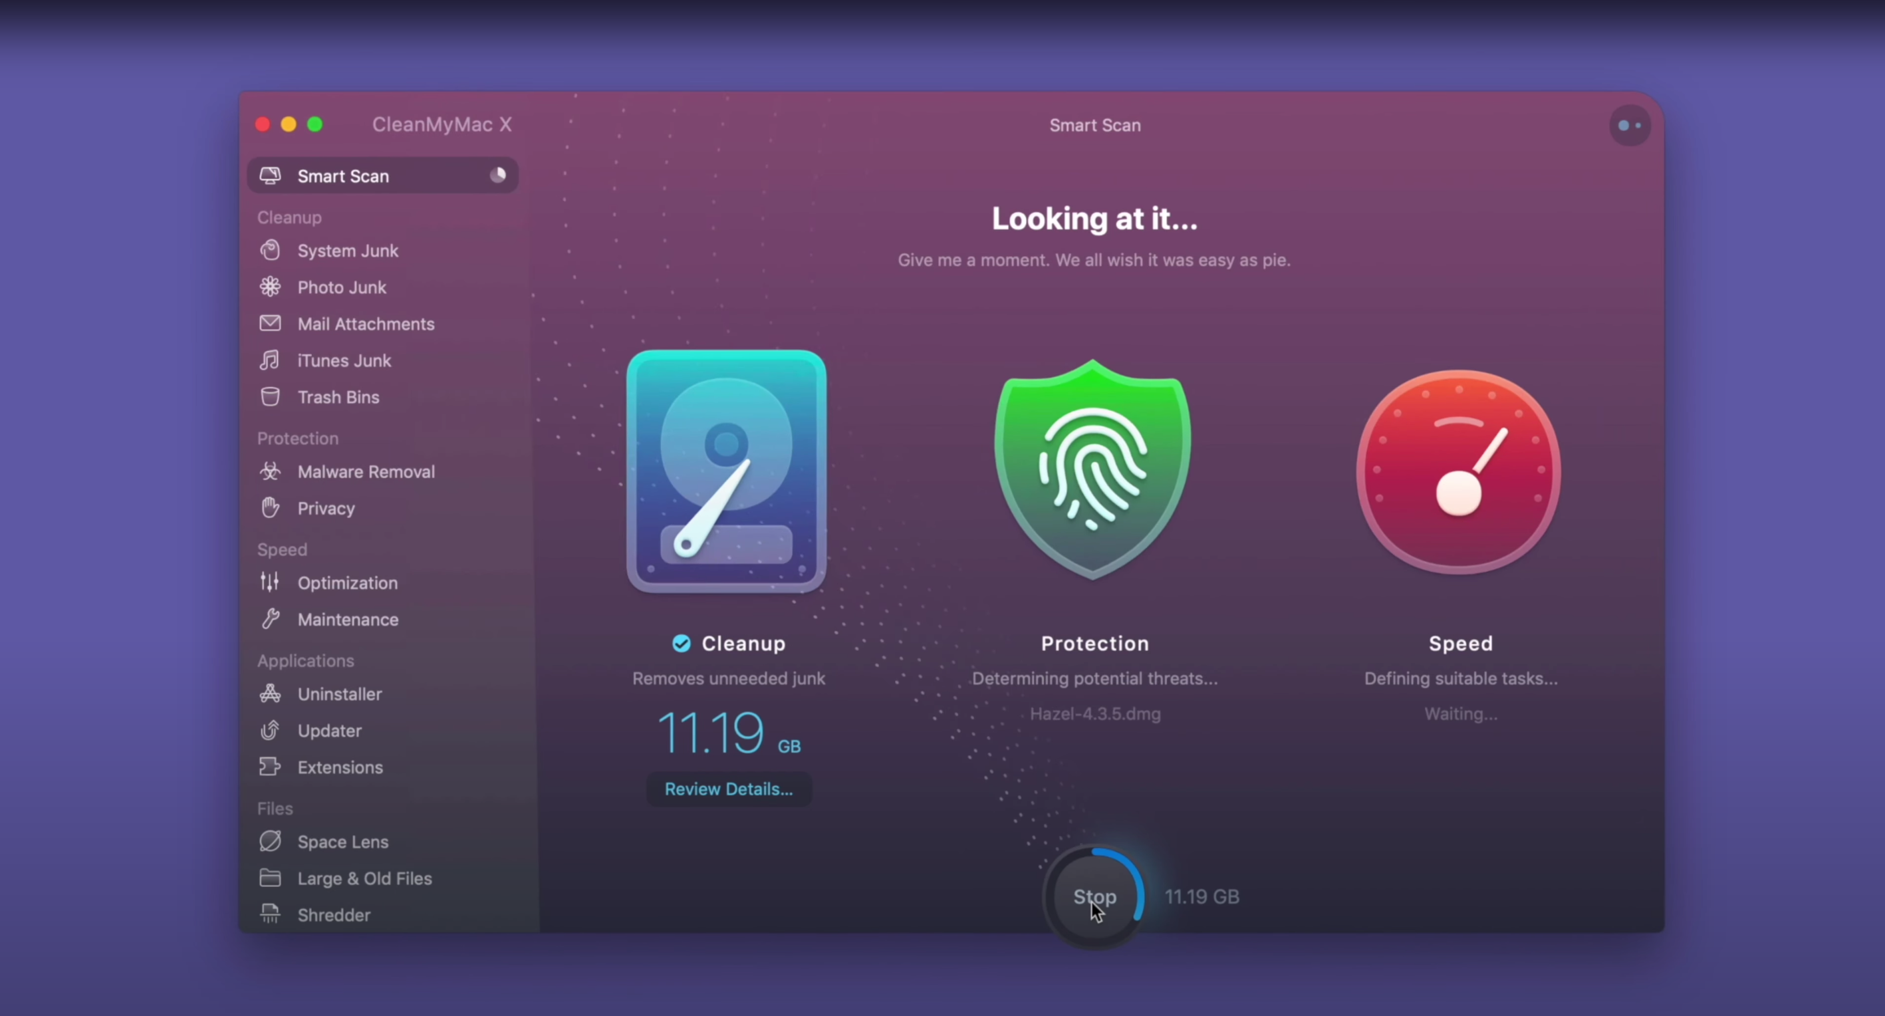This screenshot has height=1016, width=1885.
Task: Expand the Cleanup section sidebar
Action: [290, 217]
